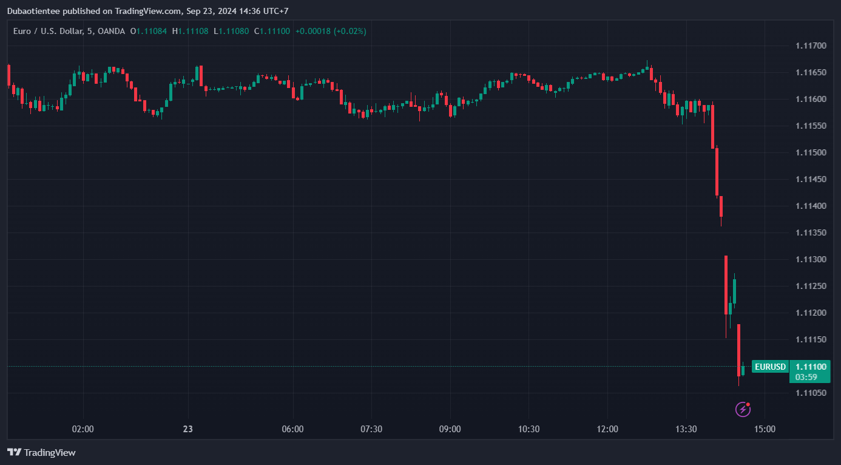Click the 1.11450 price axis label
841x465 pixels.
click(811, 180)
